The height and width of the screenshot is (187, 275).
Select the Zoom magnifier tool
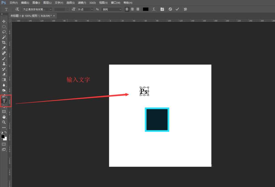coord(4,122)
